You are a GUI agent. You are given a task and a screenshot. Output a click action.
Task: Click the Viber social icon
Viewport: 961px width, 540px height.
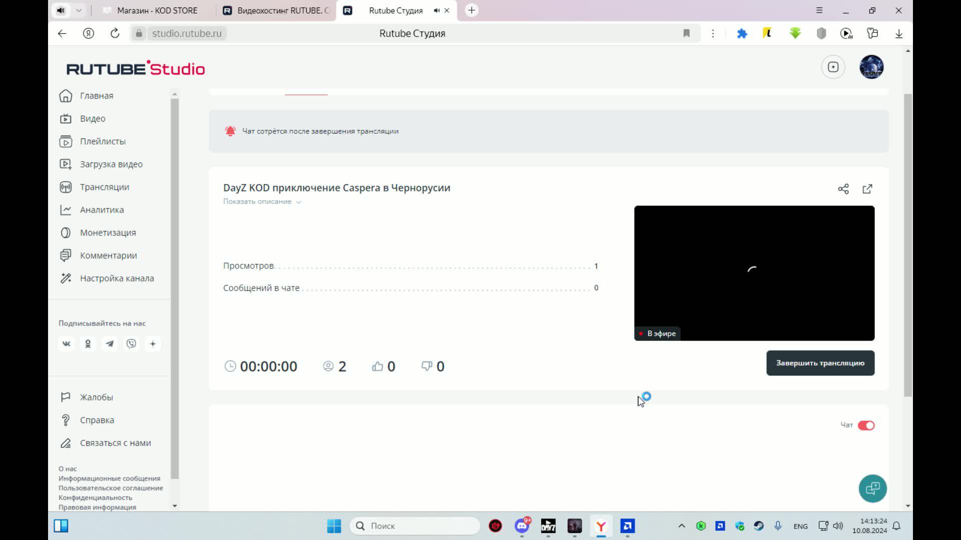tap(131, 343)
